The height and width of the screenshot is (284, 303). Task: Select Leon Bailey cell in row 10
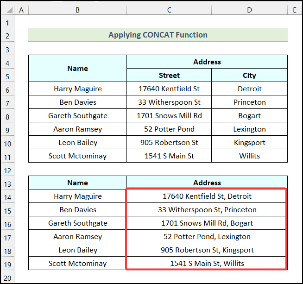(77, 142)
